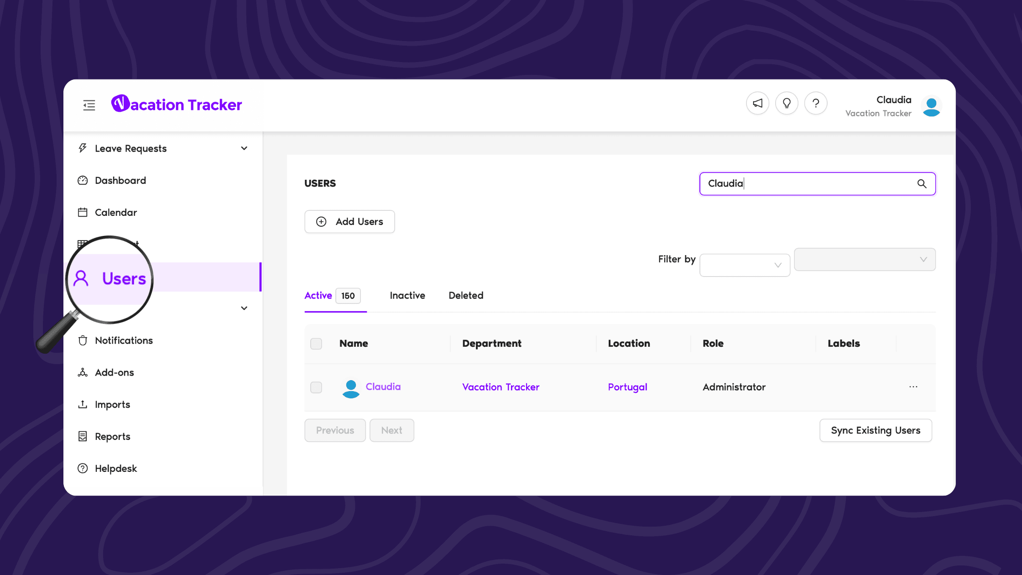Open Reports in the sidebar
Viewport: 1022px width, 575px height.
point(112,436)
